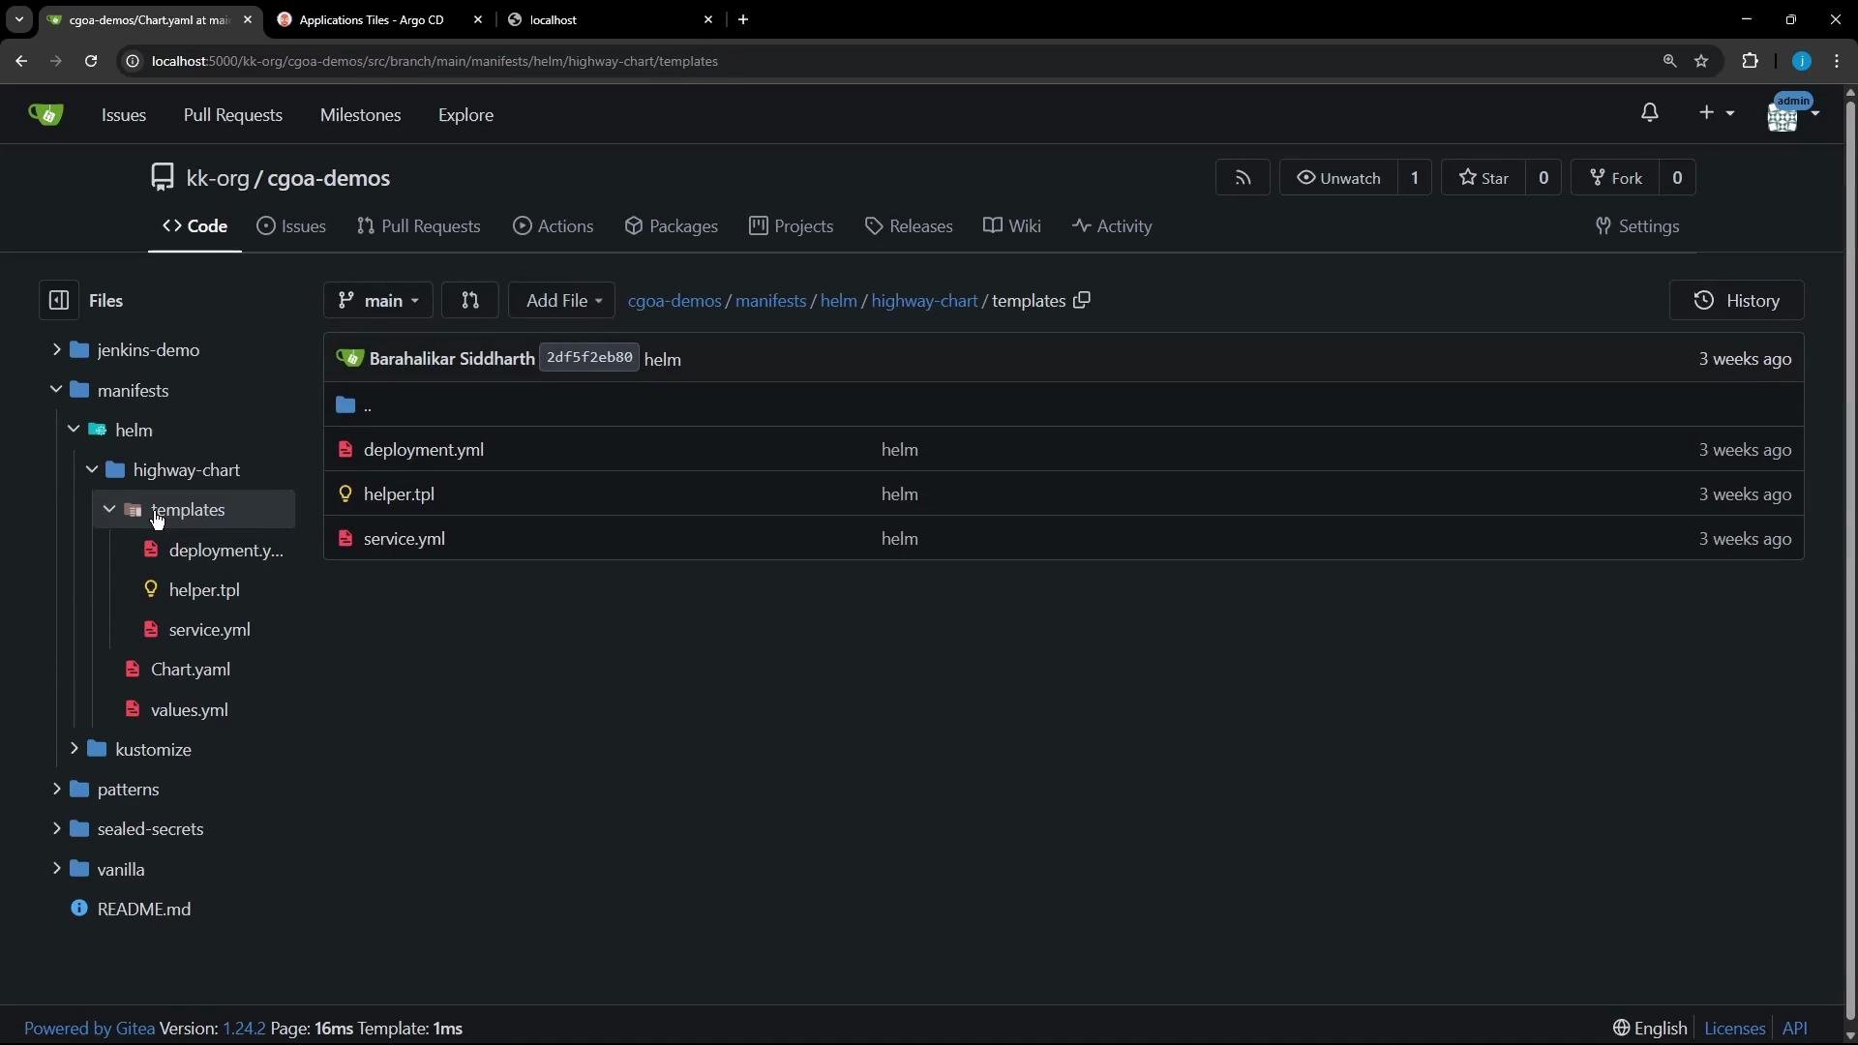The height and width of the screenshot is (1045, 1858).
Task: Click the manifests breadcrumb link
Action: coord(770,301)
